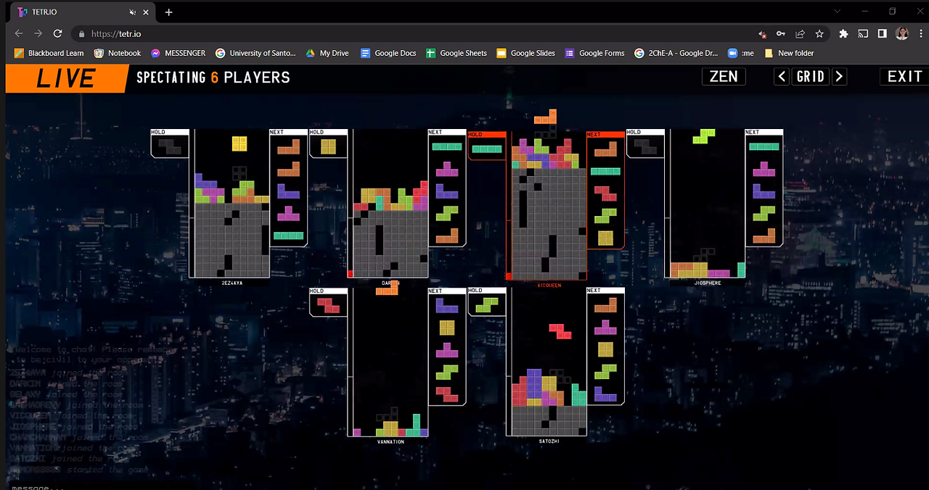Open the Google Slides bookmark
929x490 pixels.
click(525, 53)
